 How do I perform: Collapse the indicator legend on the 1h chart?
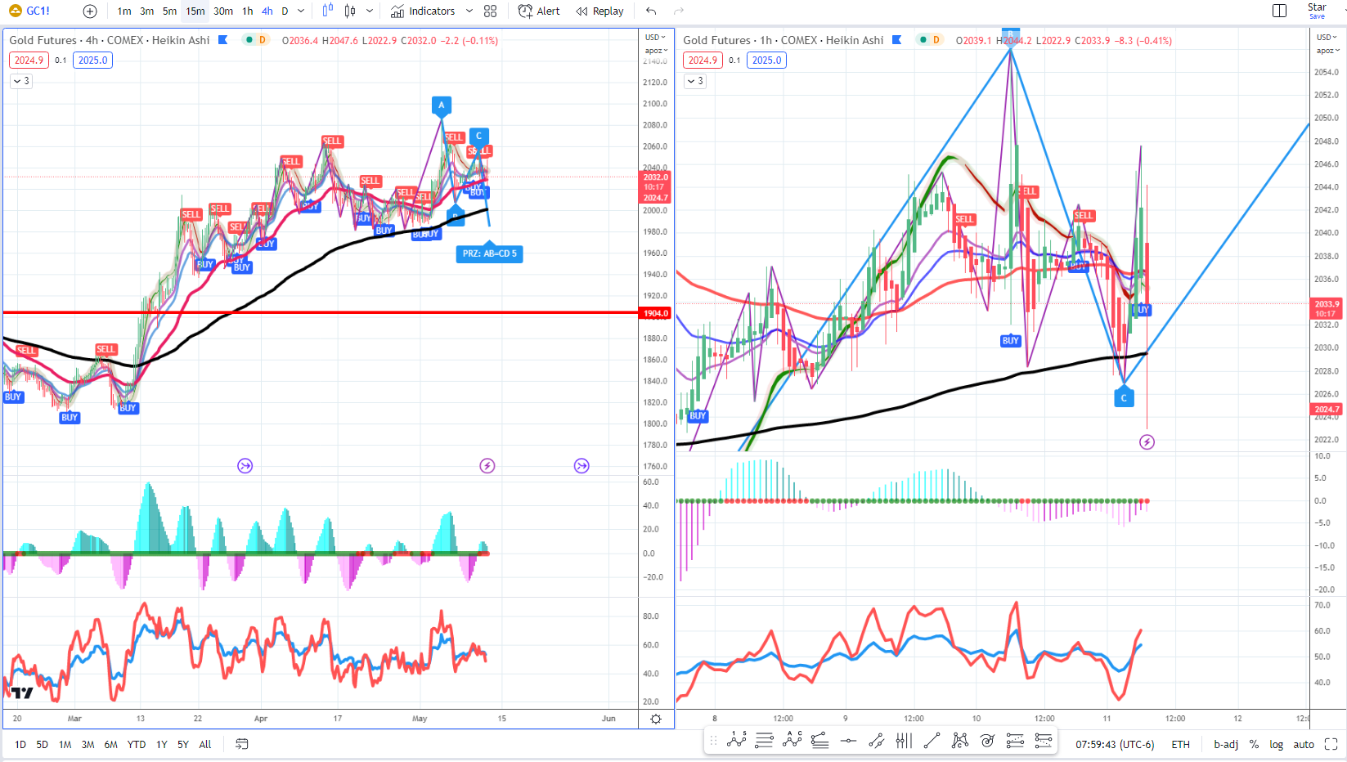pos(695,81)
